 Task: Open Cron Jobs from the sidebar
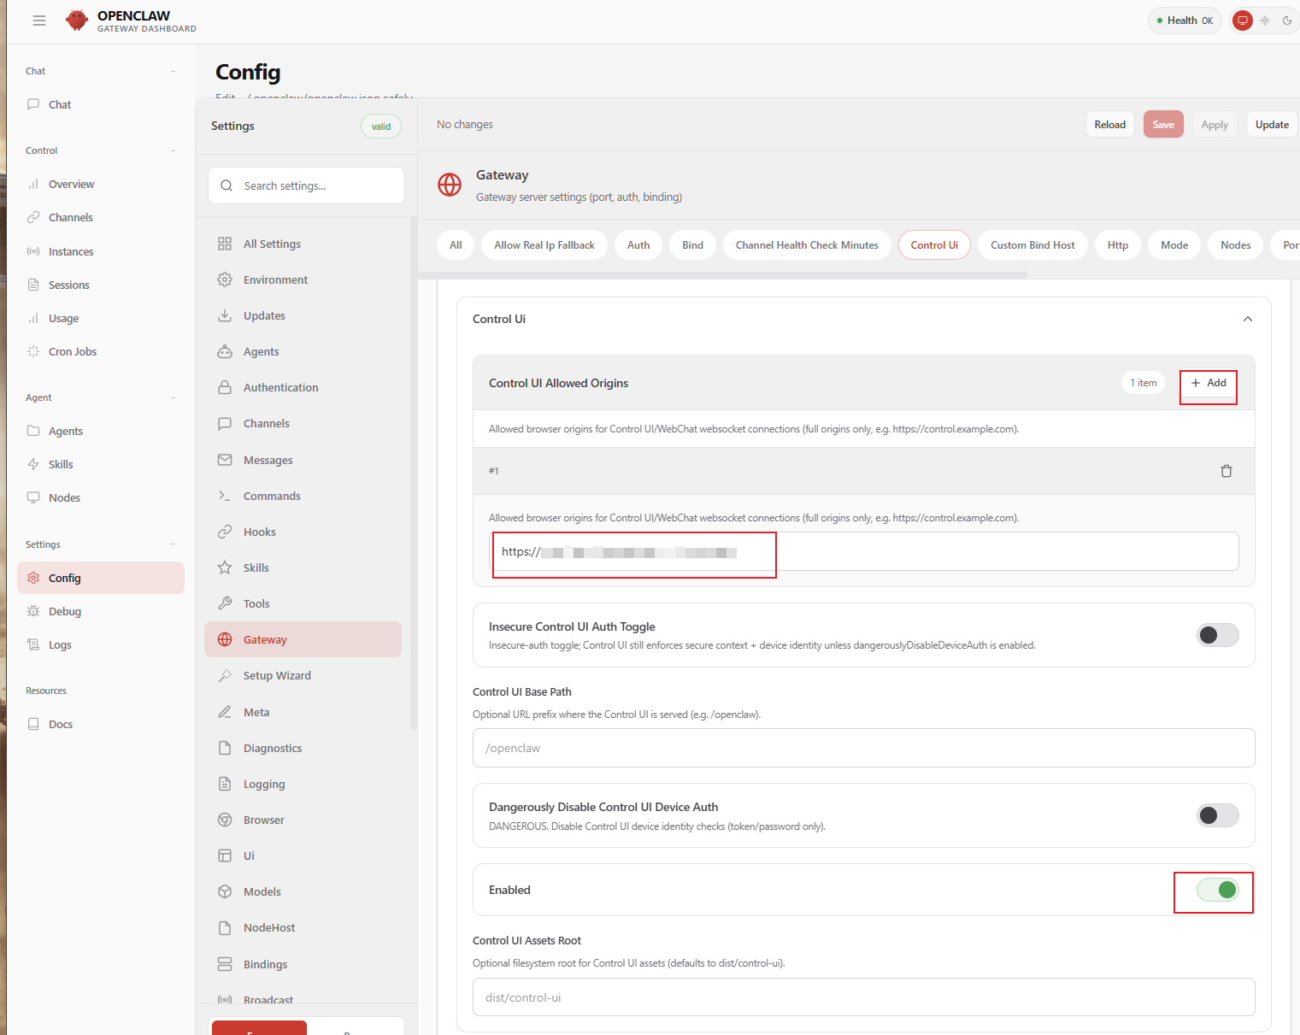coord(72,351)
